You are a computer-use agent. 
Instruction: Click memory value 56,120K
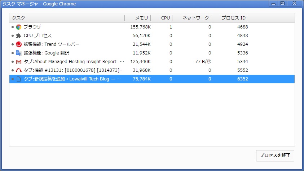click(x=141, y=36)
